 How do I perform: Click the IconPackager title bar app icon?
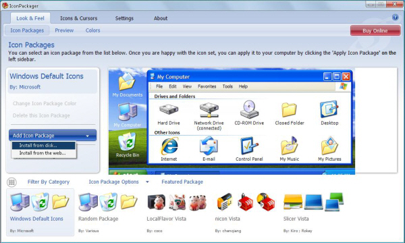tap(5, 5)
